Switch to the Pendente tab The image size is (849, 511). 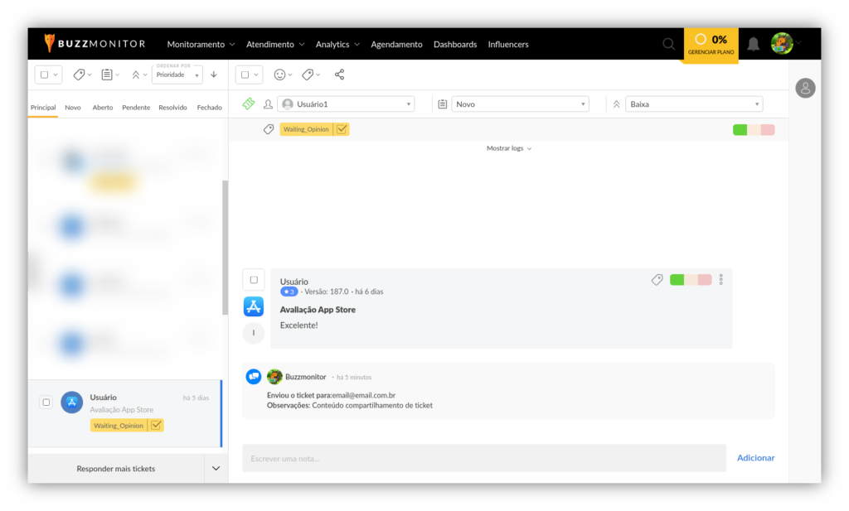136,108
